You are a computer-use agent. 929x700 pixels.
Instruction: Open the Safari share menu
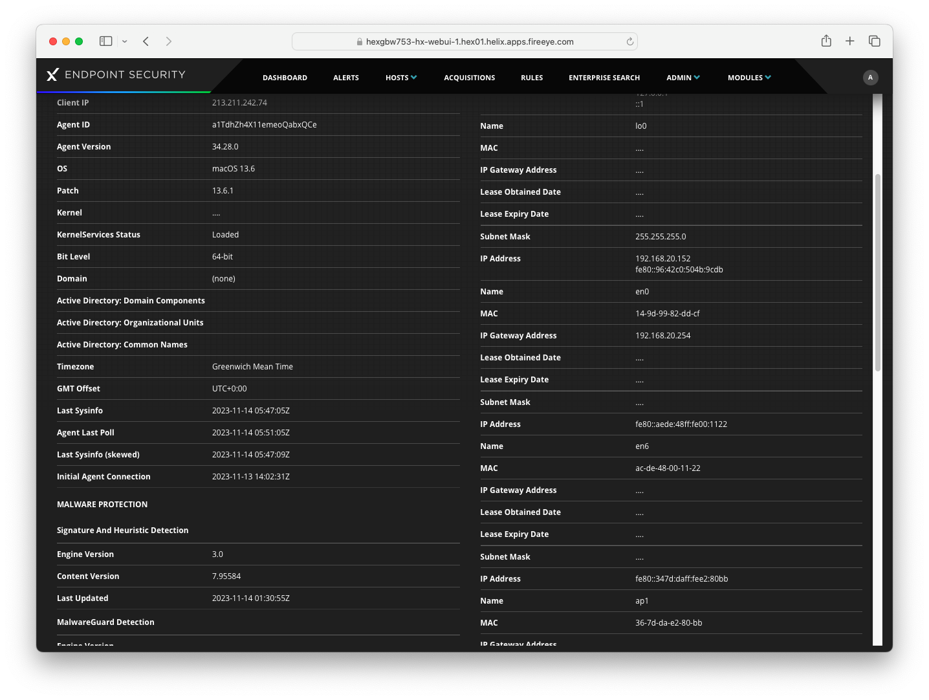(x=826, y=41)
